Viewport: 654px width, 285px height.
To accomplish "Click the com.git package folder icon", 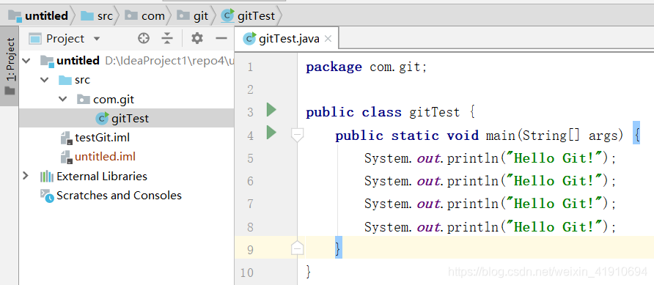I will [84, 99].
